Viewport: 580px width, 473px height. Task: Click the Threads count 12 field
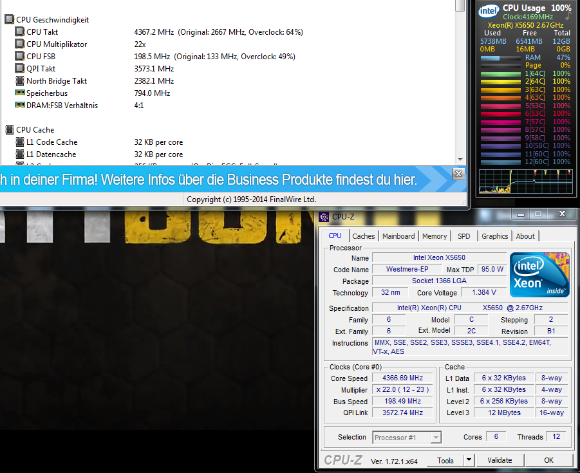(x=556, y=437)
